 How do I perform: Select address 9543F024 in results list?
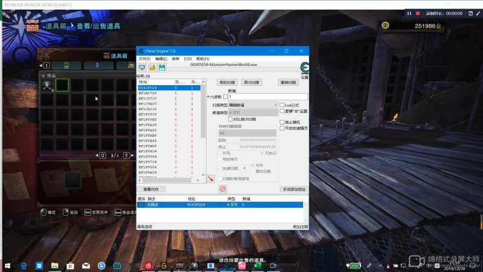click(x=169, y=88)
